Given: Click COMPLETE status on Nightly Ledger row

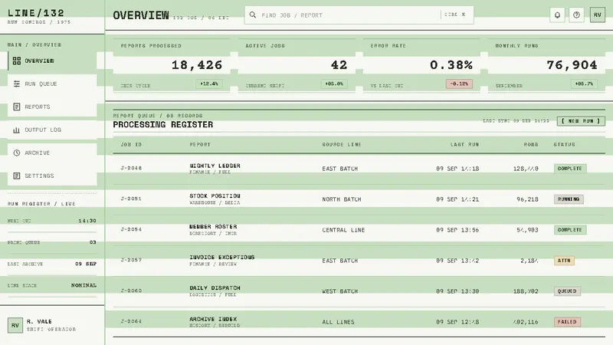Looking at the screenshot, I should (570, 169).
